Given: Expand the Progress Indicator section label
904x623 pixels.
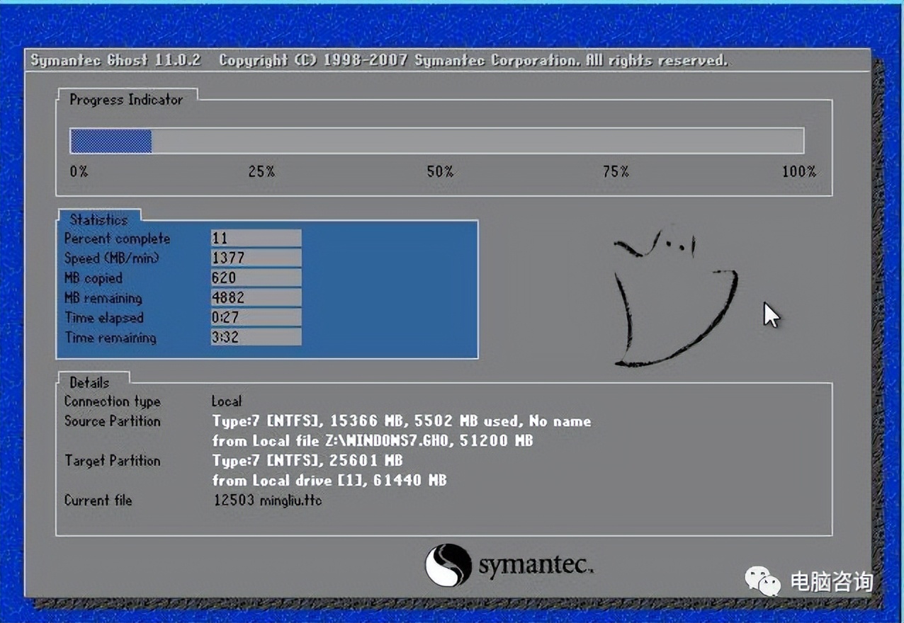Looking at the screenshot, I should [125, 100].
